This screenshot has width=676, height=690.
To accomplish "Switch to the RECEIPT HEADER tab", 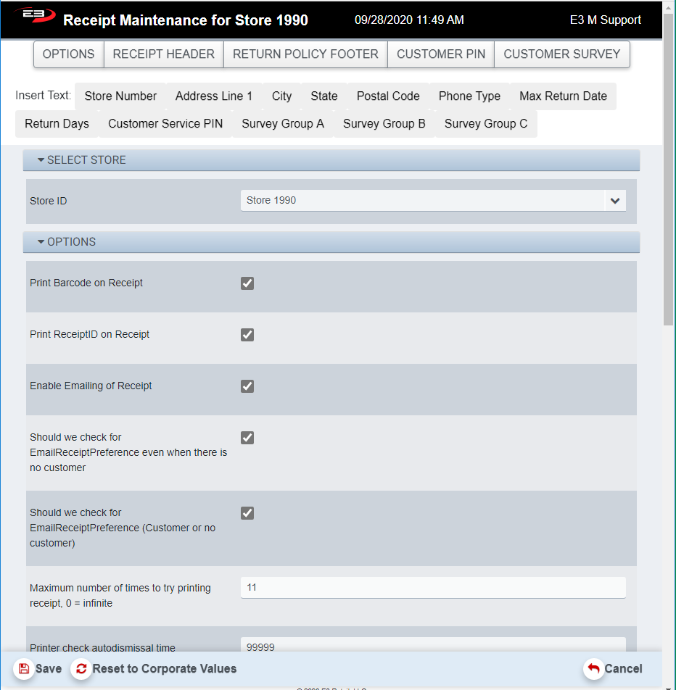I will [163, 54].
